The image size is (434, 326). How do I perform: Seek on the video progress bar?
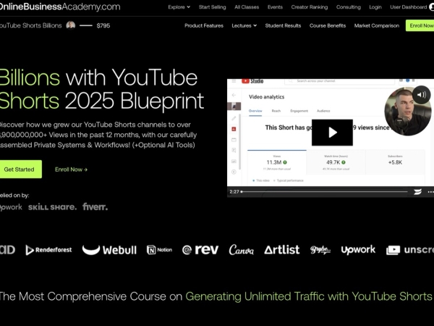[325, 192]
